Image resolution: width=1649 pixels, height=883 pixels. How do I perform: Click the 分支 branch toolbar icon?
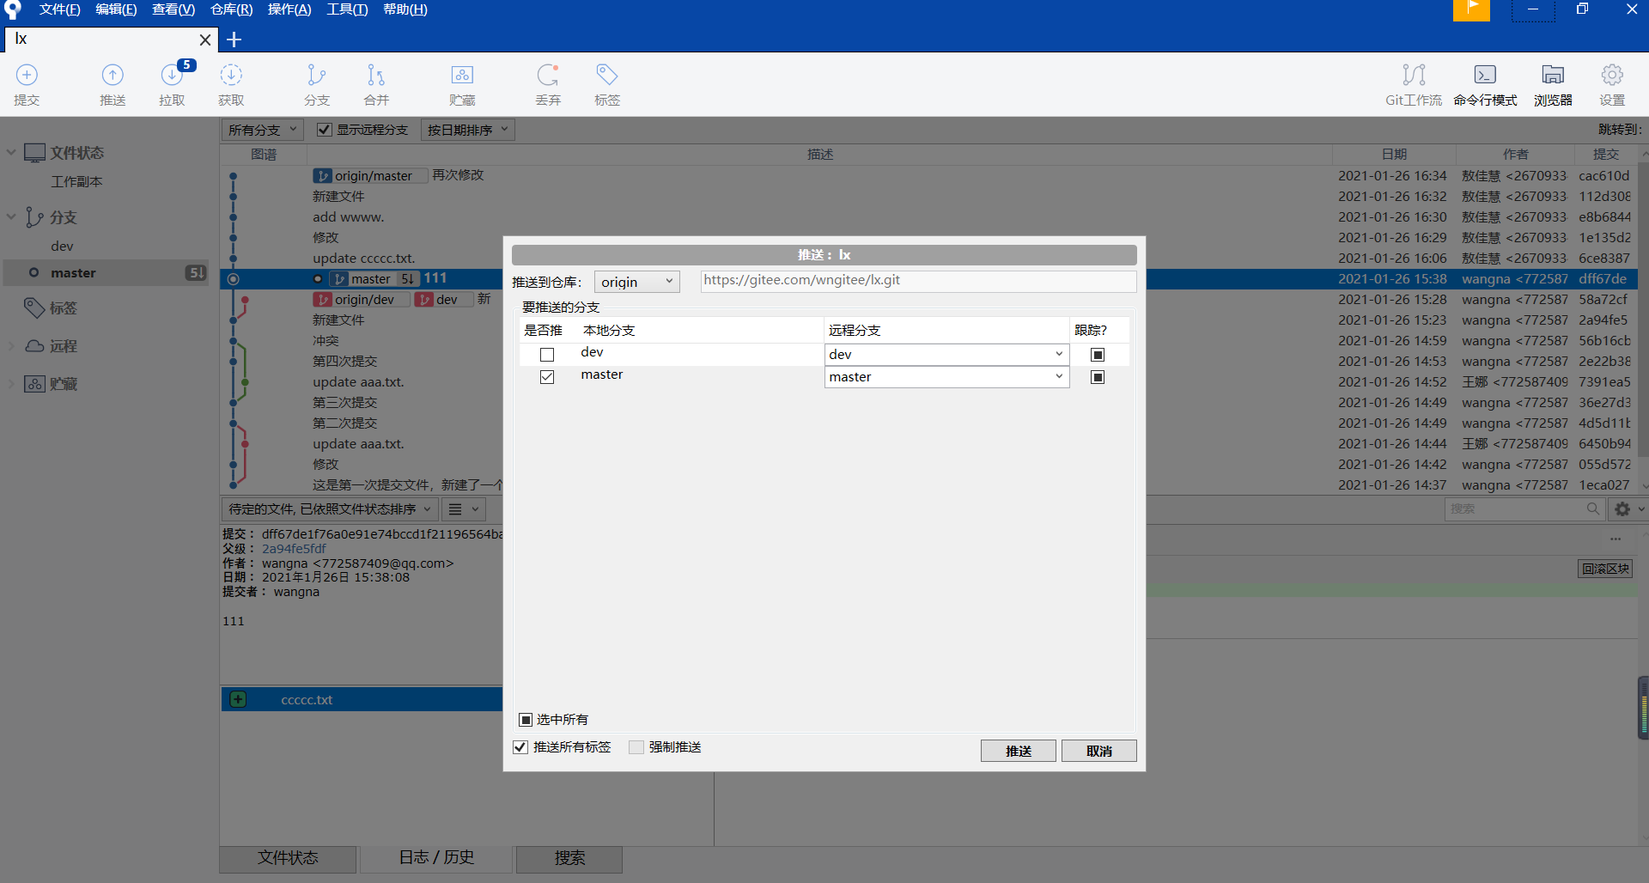pos(317,75)
